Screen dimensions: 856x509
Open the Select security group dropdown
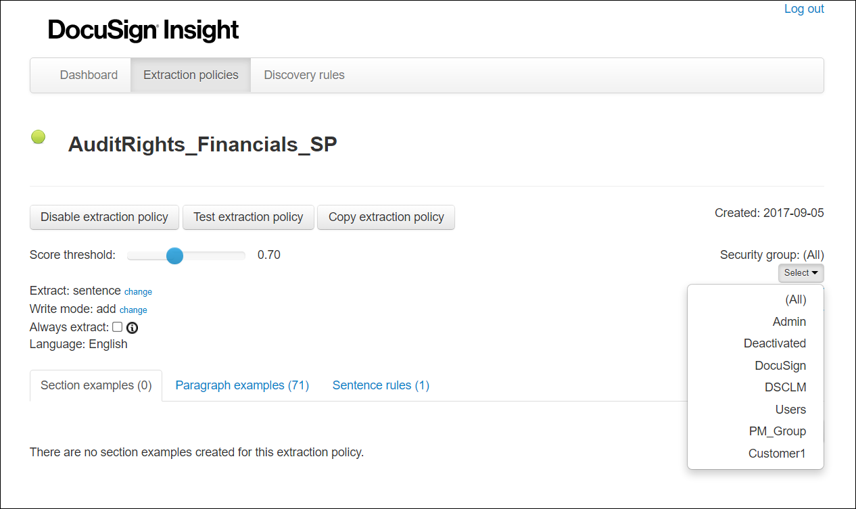(x=801, y=273)
